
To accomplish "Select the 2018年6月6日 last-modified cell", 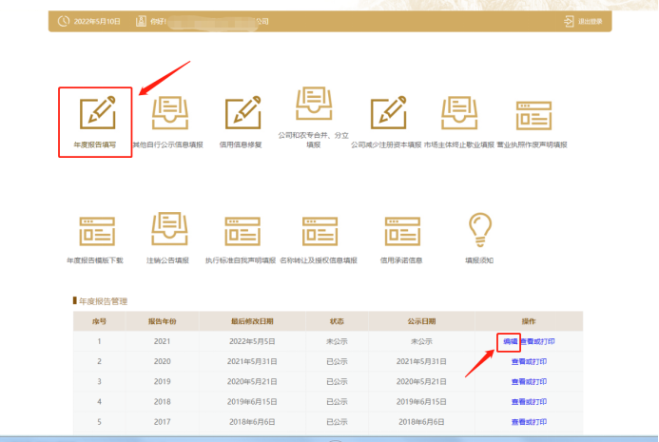I will point(252,422).
